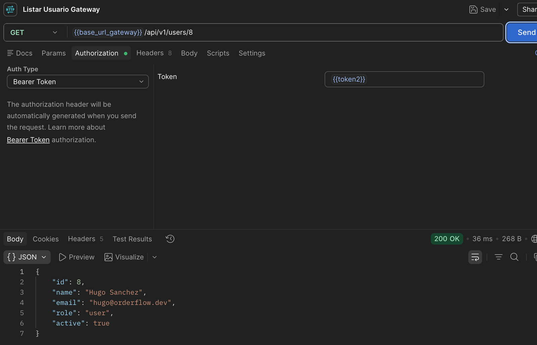
Task: Click the request URL input field
Action: (x=253, y=33)
